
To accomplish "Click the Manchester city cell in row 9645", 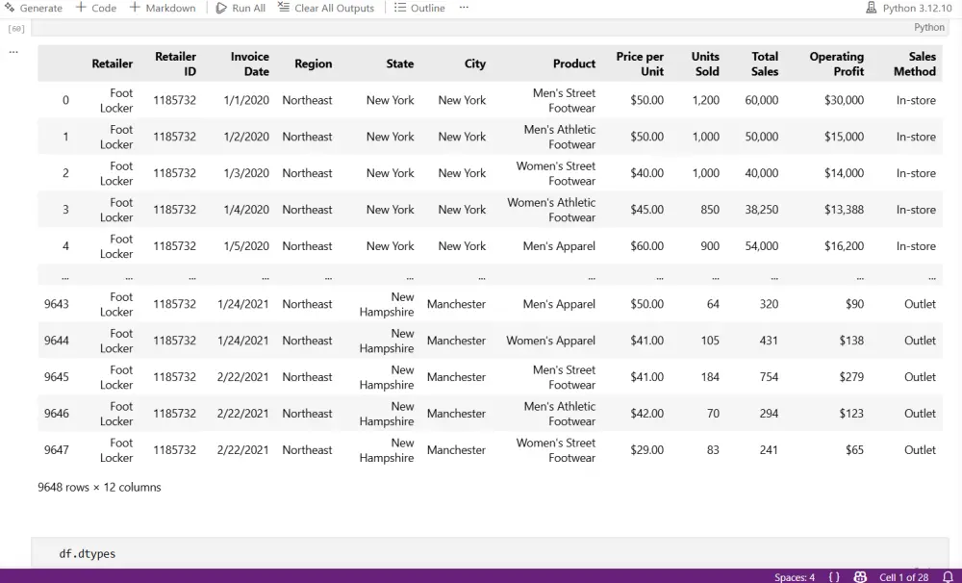I will coord(456,377).
